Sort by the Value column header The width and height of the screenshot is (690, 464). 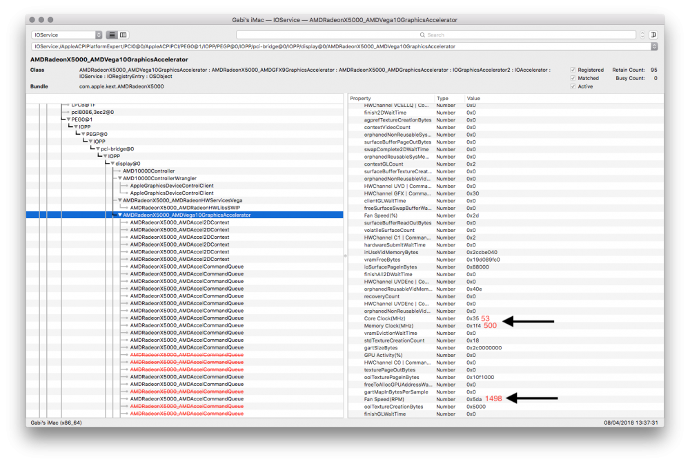click(x=564, y=98)
